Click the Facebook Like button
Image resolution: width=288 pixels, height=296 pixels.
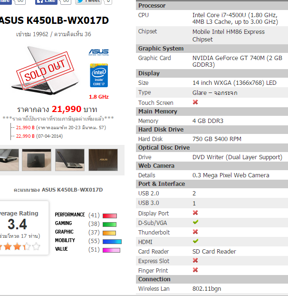tap(46, 1)
